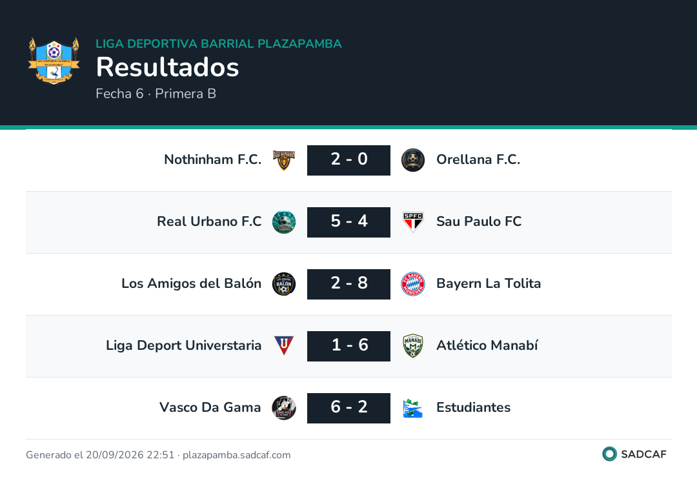Open the 5 - 4 score box
The image size is (697, 488).
tap(348, 222)
